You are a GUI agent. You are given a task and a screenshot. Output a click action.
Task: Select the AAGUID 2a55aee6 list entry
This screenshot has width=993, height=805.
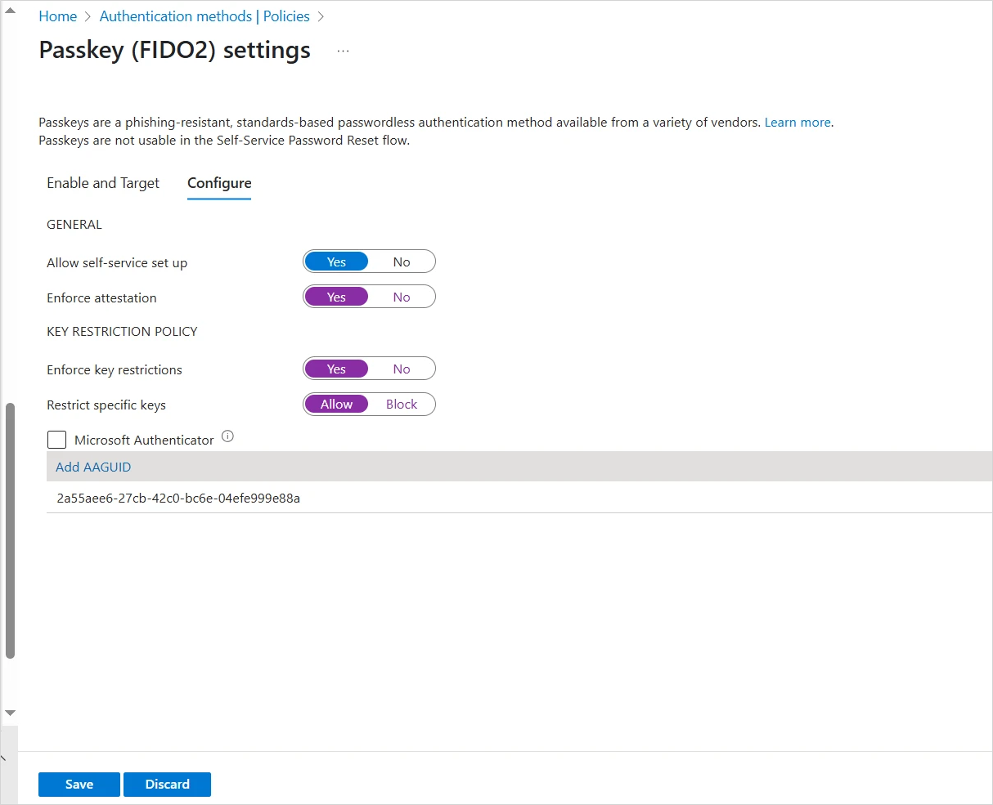178,498
